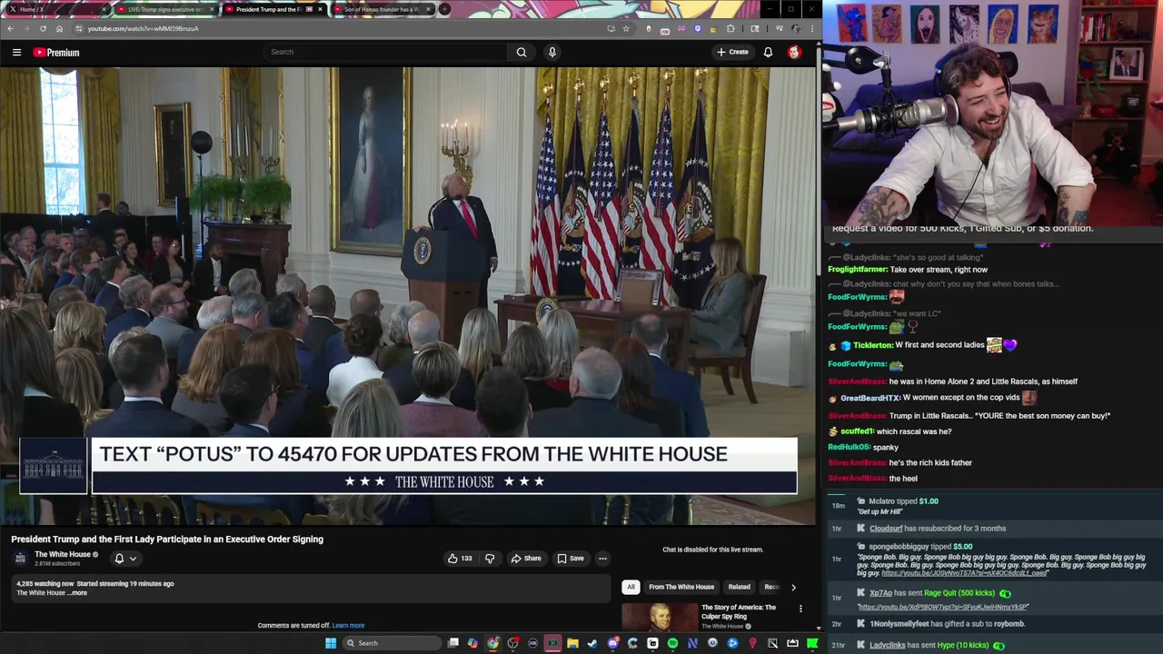Open Task View on the taskbar
The image size is (1163, 654).
(453, 643)
